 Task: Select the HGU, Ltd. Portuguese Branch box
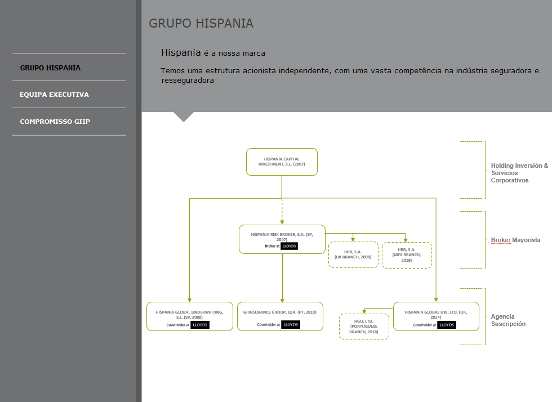364,327
